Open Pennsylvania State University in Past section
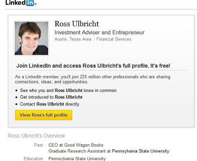 click(141, 151)
